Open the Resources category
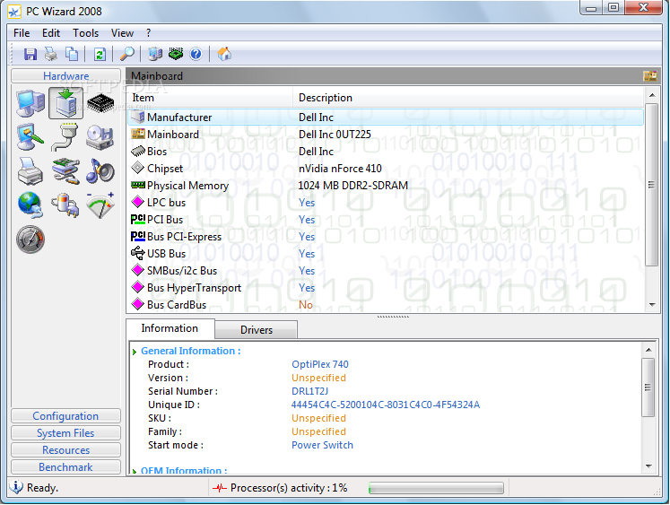 (x=65, y=450)
